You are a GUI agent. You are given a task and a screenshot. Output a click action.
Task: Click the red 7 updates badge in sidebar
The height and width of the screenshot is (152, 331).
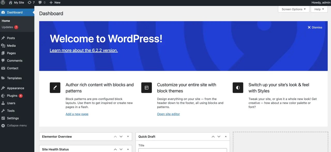coord(16,27)
